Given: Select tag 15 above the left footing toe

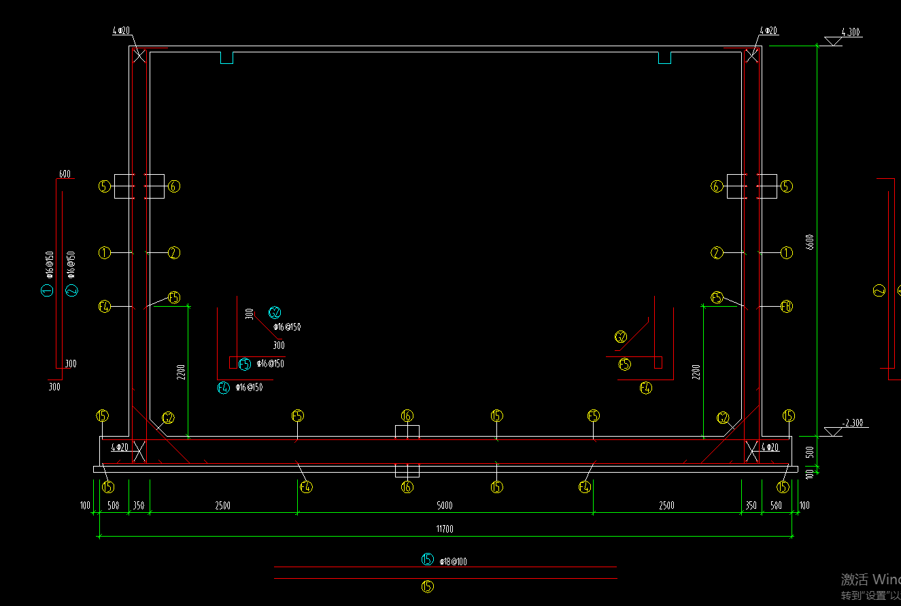Looking at the screenshot, I should [x=103, y=416].
